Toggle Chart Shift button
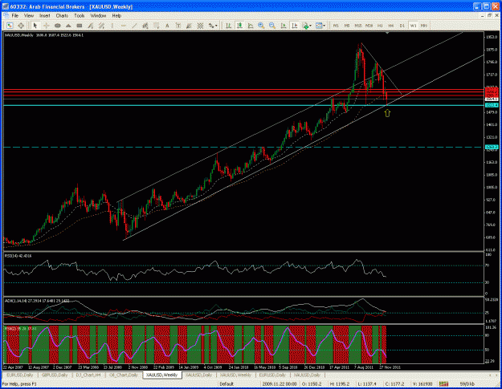Image resolution: width=502 pixels, height=389 pixels. coord(294,26)
